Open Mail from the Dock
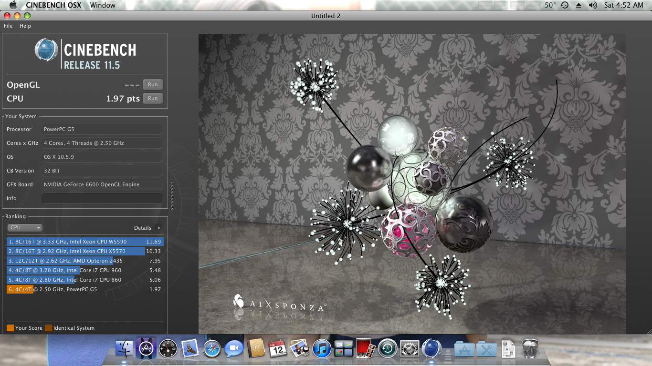652x366 pixels. click(190, 349)
